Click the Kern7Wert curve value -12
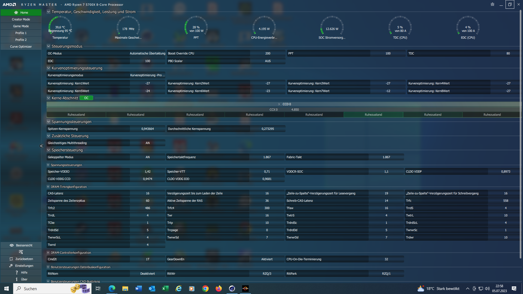The width and height of the screenshot is (523, 294). tap(388, 91)
